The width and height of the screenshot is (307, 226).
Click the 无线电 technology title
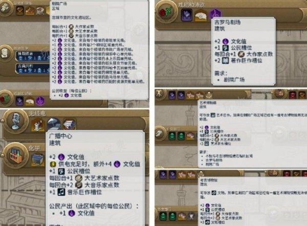pyautogui.click(x=37, y=113)
